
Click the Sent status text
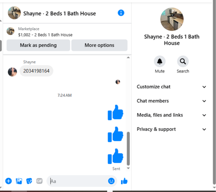(x=116, y=169)
